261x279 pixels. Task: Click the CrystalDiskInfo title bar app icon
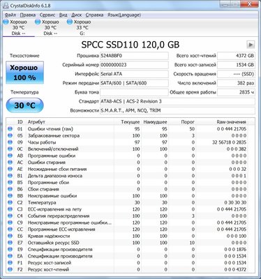6,6
